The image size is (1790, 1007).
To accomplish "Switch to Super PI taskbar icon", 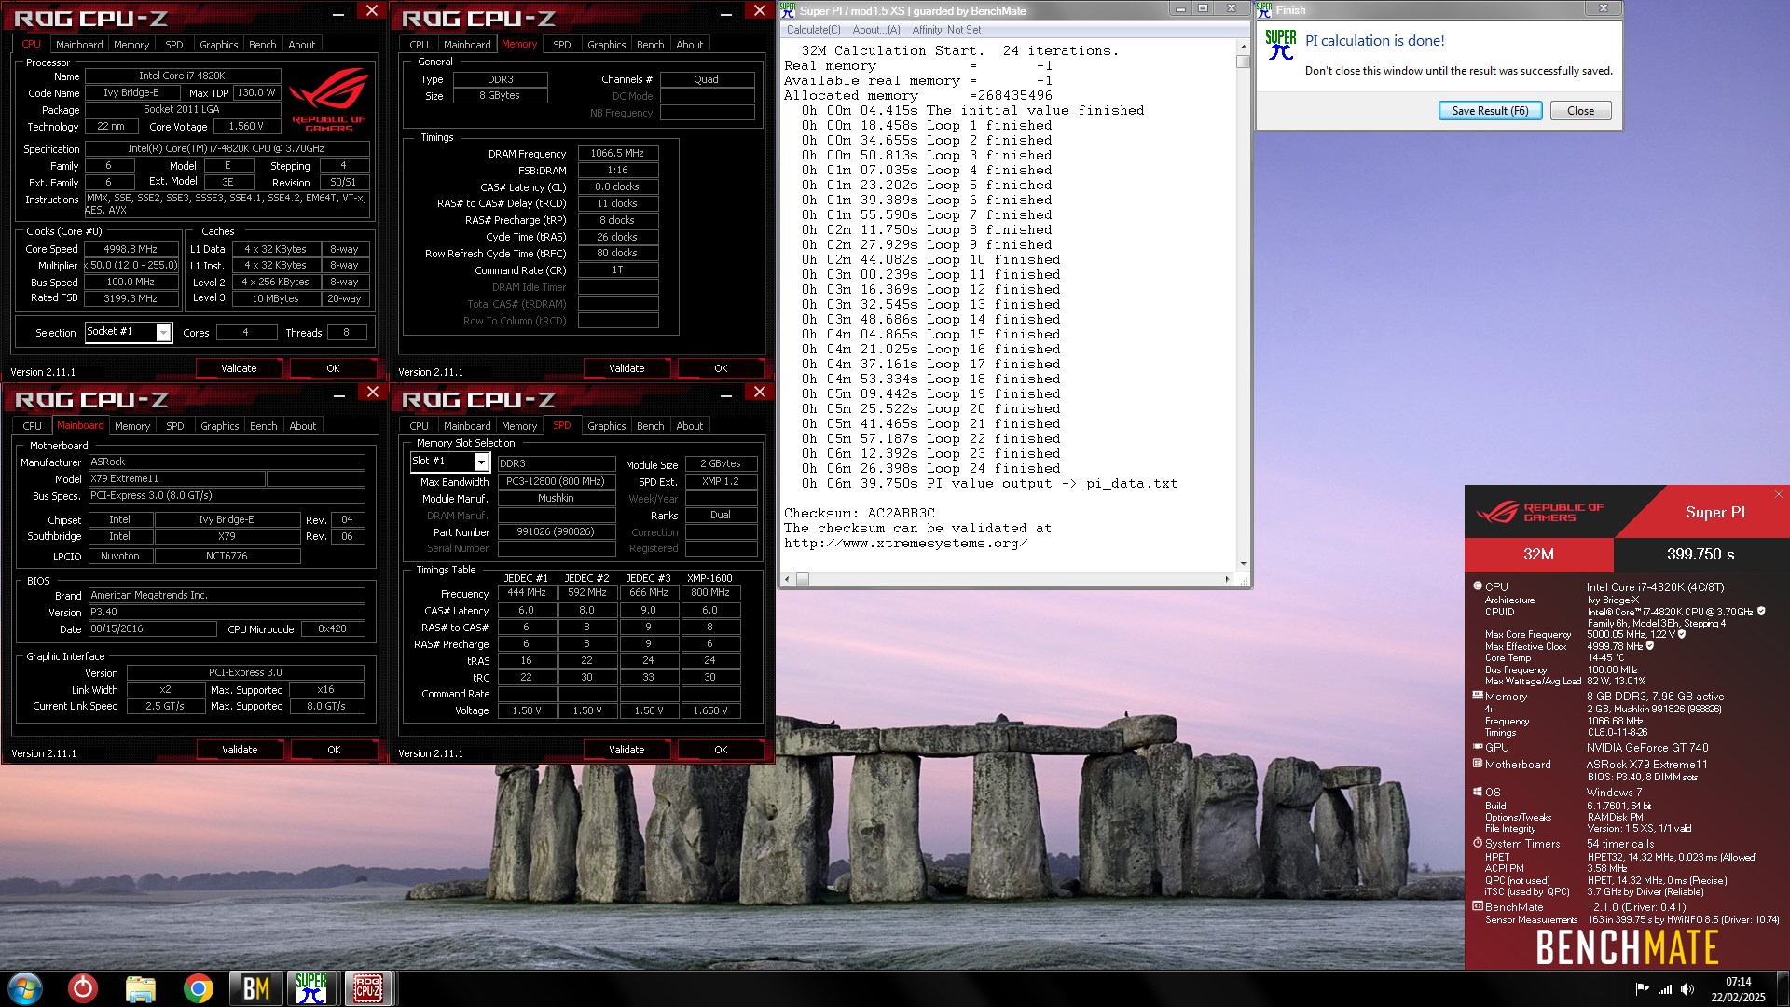I will (x=311, y=988).
